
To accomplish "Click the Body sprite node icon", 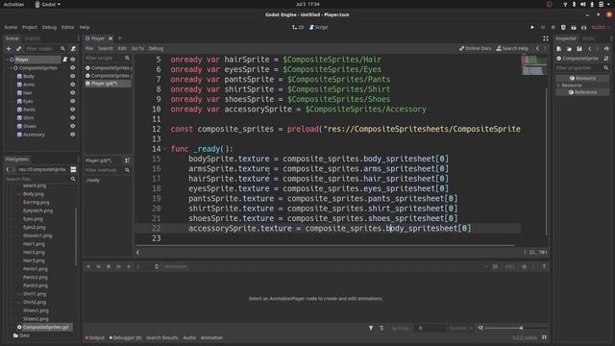I will (x=19, y=76).
